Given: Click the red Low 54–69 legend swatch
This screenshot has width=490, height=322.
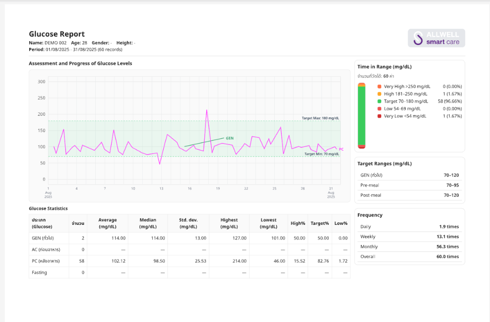Looking at the screenshot, I should (379, 109).
